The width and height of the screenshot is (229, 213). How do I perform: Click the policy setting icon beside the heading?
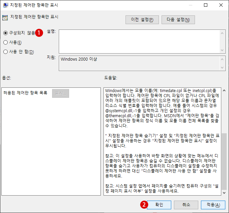click(x=5, y=17)
